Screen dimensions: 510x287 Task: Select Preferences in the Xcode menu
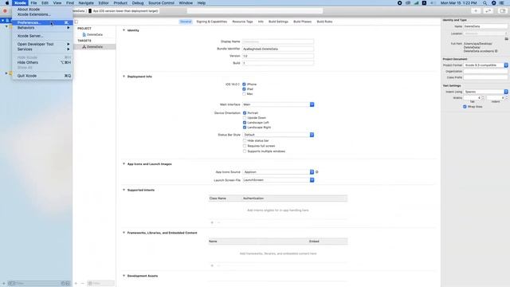pyautogui.click(x=42, y=22)
